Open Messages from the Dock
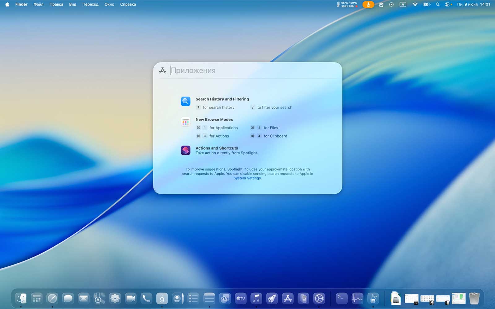This screenshot has width=495, height=309. tap(68, 298)
